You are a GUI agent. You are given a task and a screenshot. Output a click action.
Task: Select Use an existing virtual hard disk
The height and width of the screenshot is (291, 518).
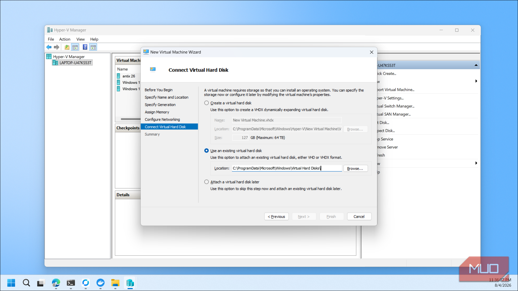(x=206, y=151)
